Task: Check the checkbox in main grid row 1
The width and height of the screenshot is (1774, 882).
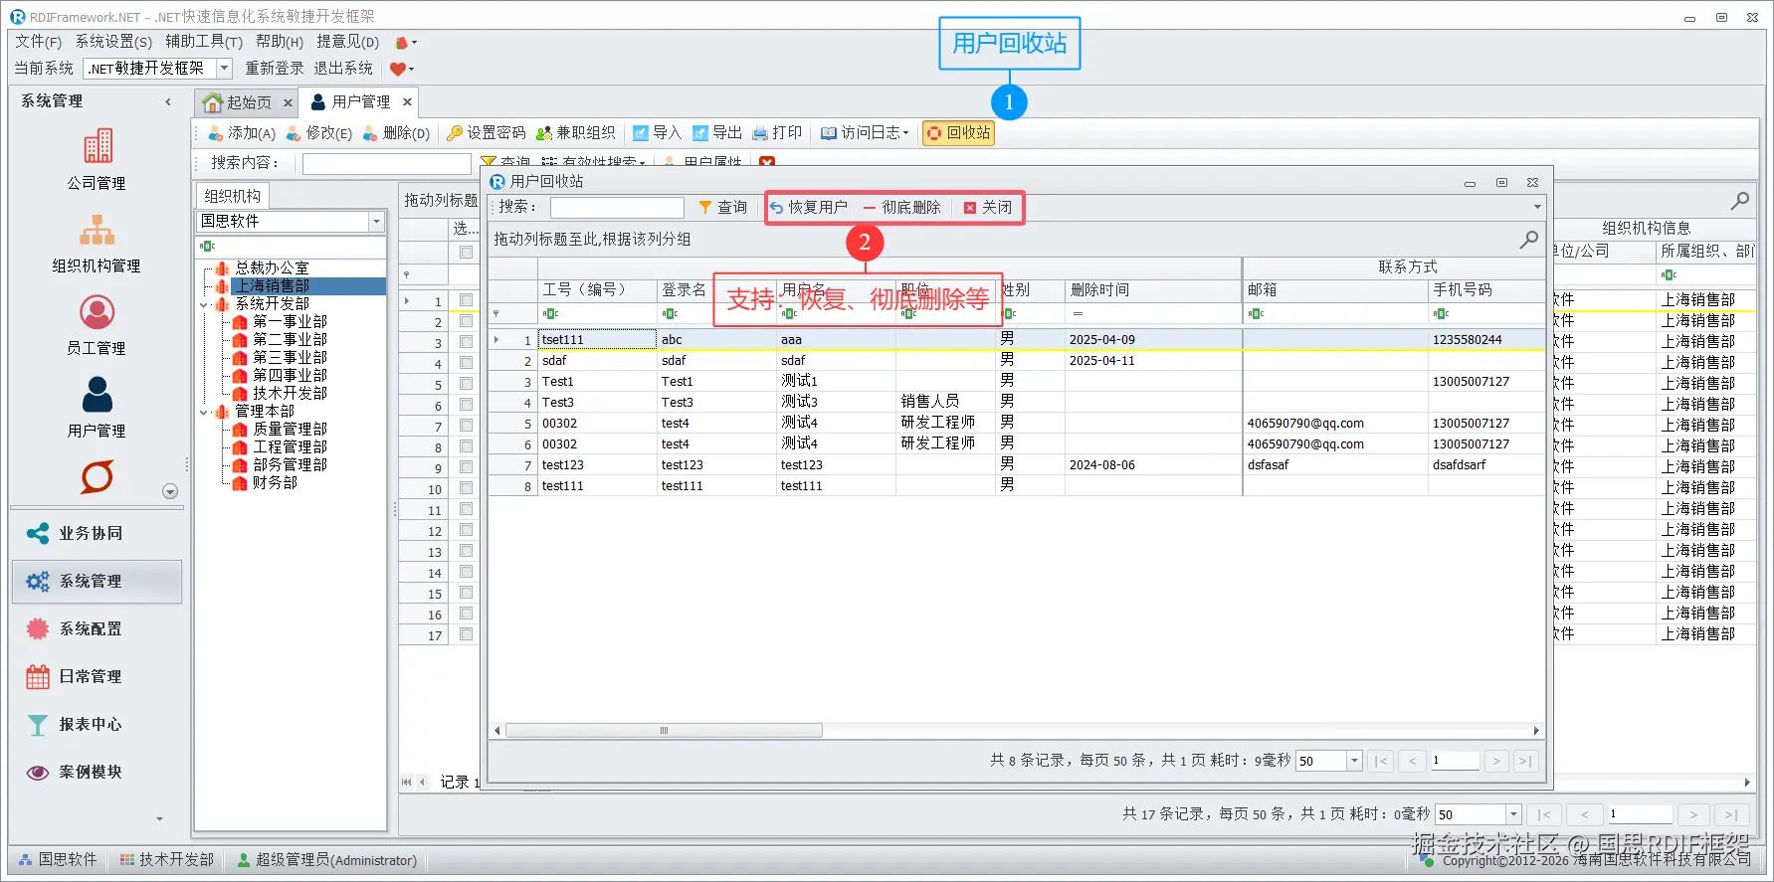Action: point(466,300)
